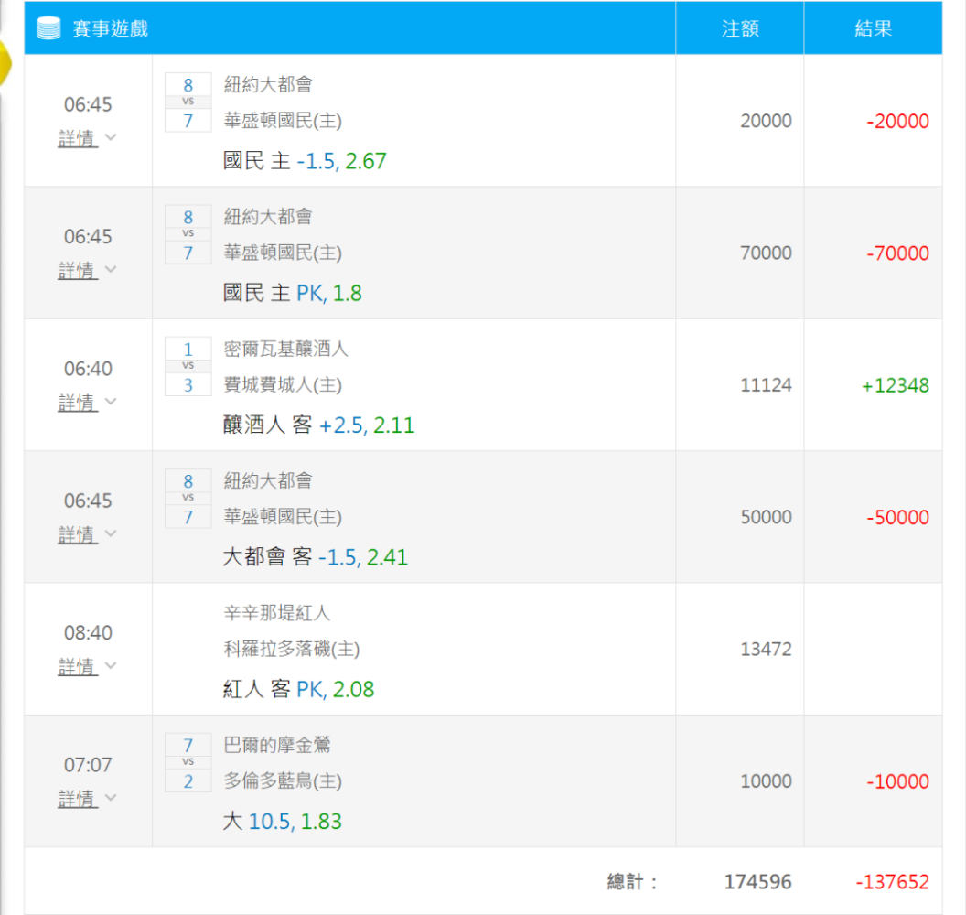The height and width of the screenshot is (915, 966).
Task: Click team name 費城費城人(主)
Action: pos(283,384)
